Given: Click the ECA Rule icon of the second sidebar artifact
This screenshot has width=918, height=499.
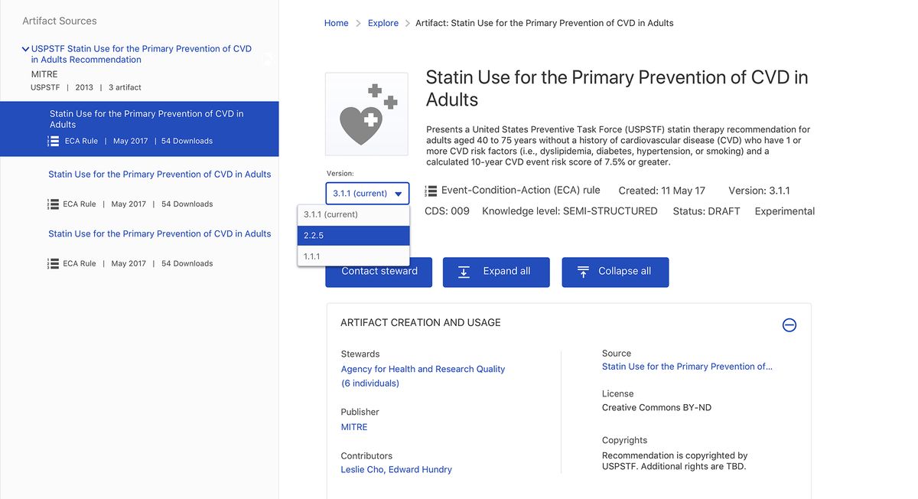Looking at the screenshot, I should coord(53,204).
